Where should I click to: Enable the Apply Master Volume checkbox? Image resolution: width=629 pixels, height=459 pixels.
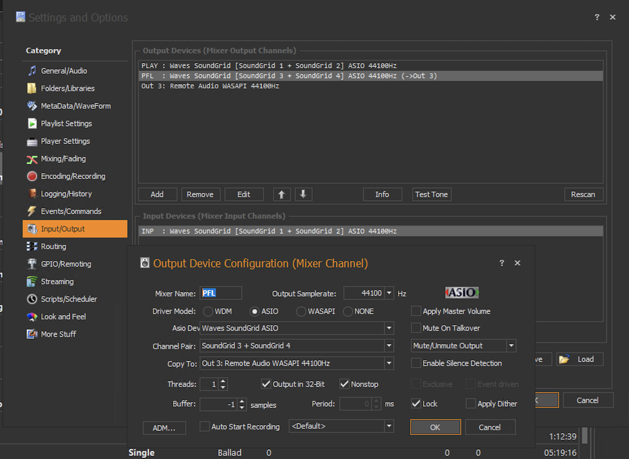(x=416, y=311)
